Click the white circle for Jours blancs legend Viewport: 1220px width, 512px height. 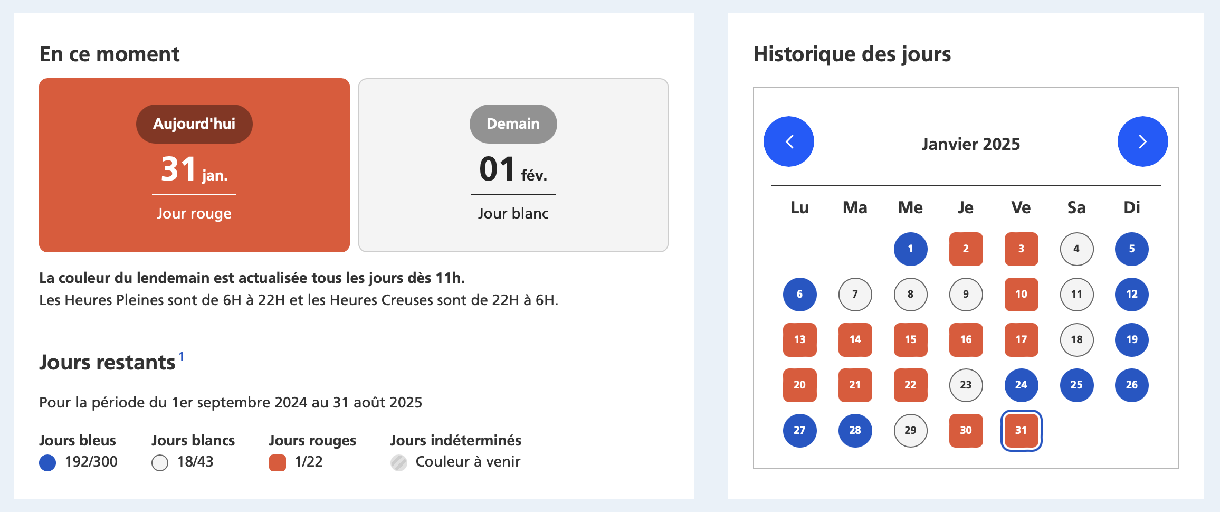click(159, 462)
